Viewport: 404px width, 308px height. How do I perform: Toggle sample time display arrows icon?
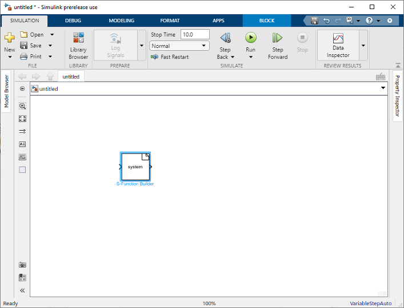pyautogui.click(x=22, y=131)
